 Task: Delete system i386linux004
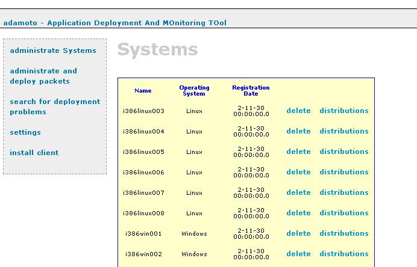(298, 131)
